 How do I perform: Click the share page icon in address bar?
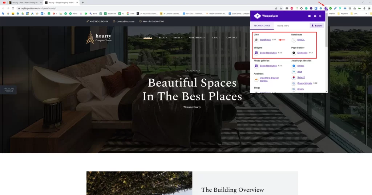coord(276,8)
